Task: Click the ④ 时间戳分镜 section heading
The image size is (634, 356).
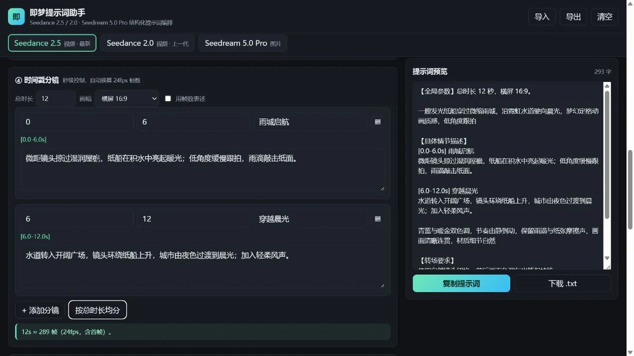Action: pos(37,80)
